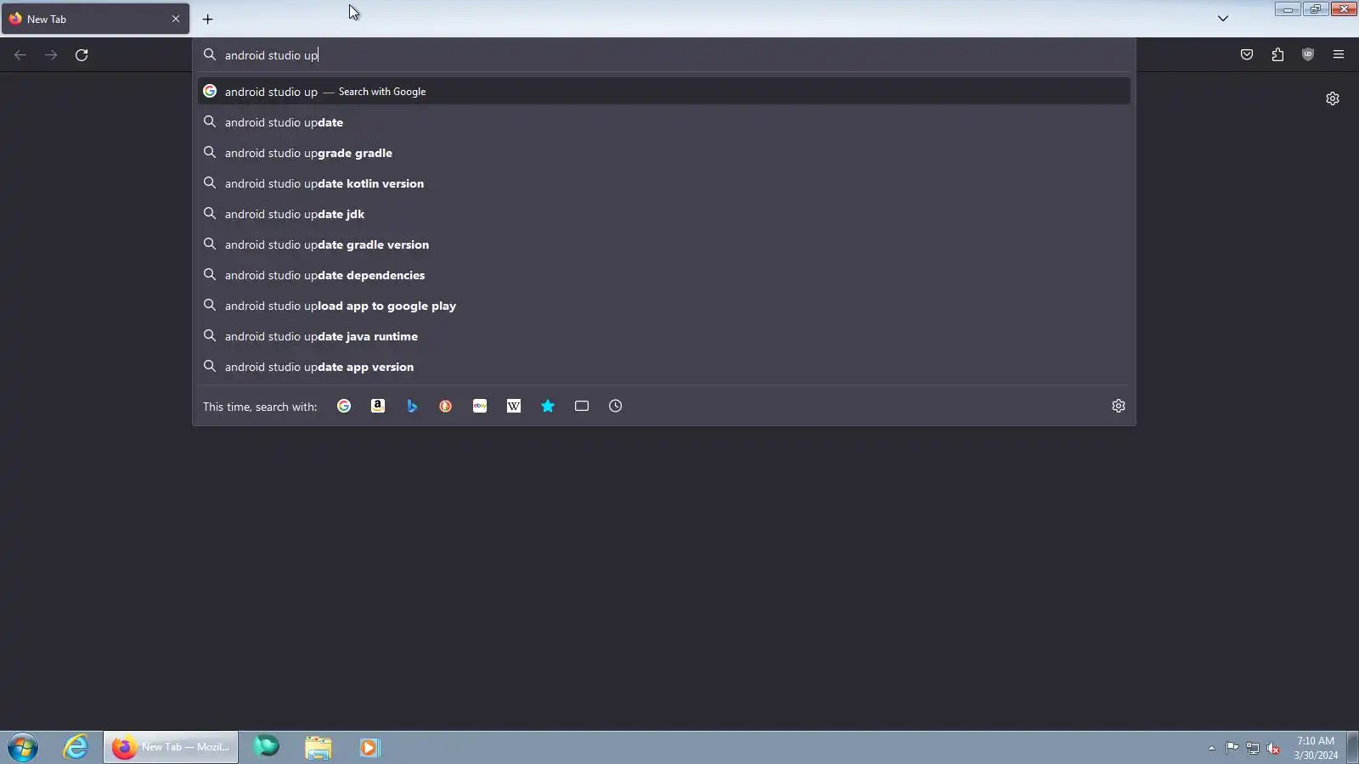This screenshot has width=1359, height=764.
Task: Reload the current page
Action: coord(82,55)
